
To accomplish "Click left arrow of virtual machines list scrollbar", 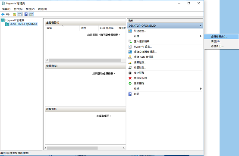I will point(47,60).
